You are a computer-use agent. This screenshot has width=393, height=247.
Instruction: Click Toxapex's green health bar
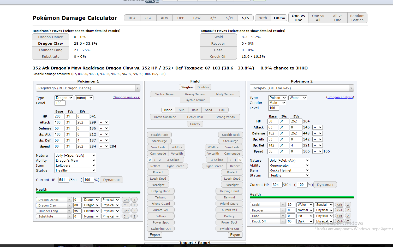pos(302,198)
